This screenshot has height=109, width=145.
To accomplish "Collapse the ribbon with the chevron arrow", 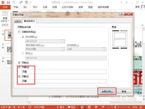I will (x=143, y=25).
